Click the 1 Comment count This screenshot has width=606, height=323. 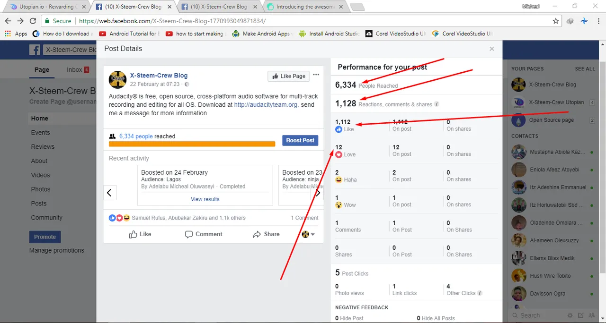304,218
